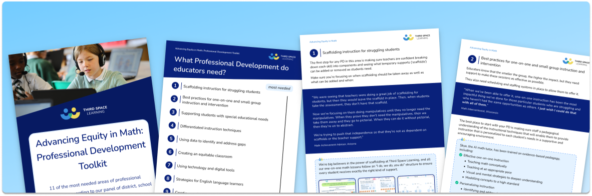
Task: Click number 1 circle beside 'Scaffolding instruction' in list
Action: click(175, 85)
